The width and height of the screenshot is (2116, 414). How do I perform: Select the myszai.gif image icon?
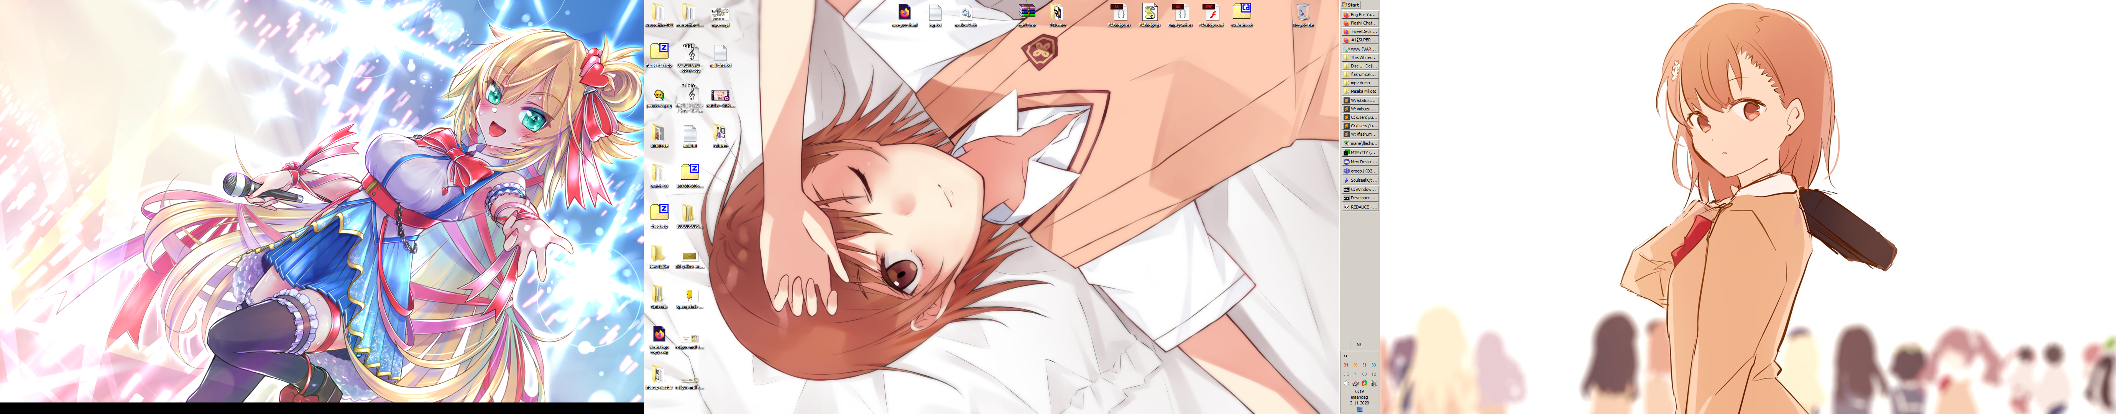pos(720,16)
